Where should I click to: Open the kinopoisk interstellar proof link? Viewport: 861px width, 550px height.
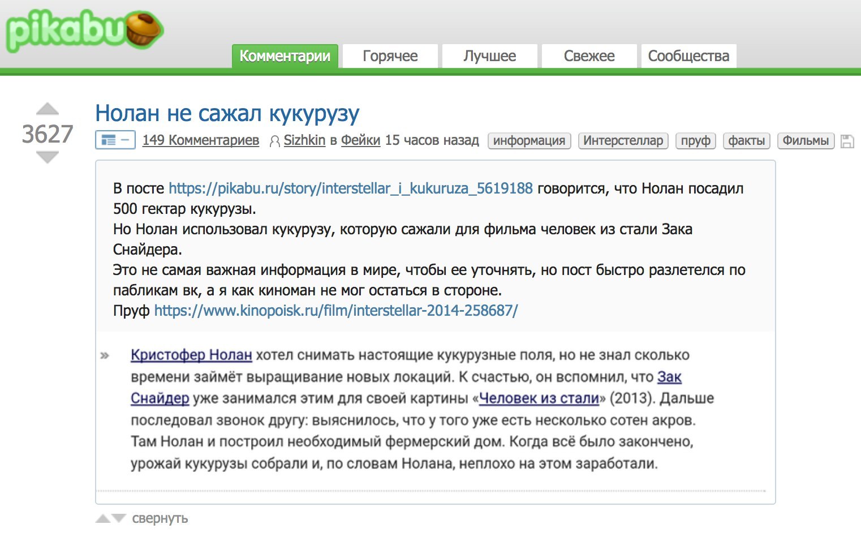pos(336,311)
